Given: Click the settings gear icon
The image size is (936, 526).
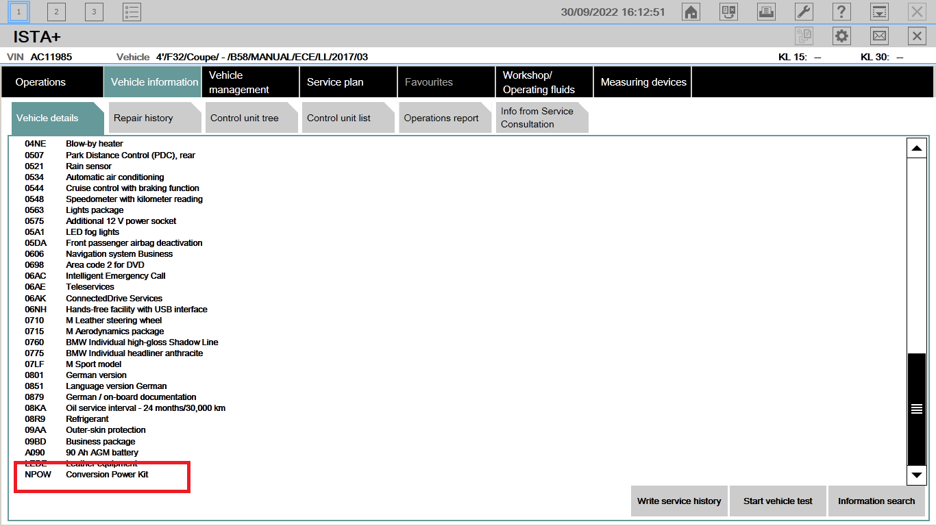Looking at the screenshot, I should 841,36.
